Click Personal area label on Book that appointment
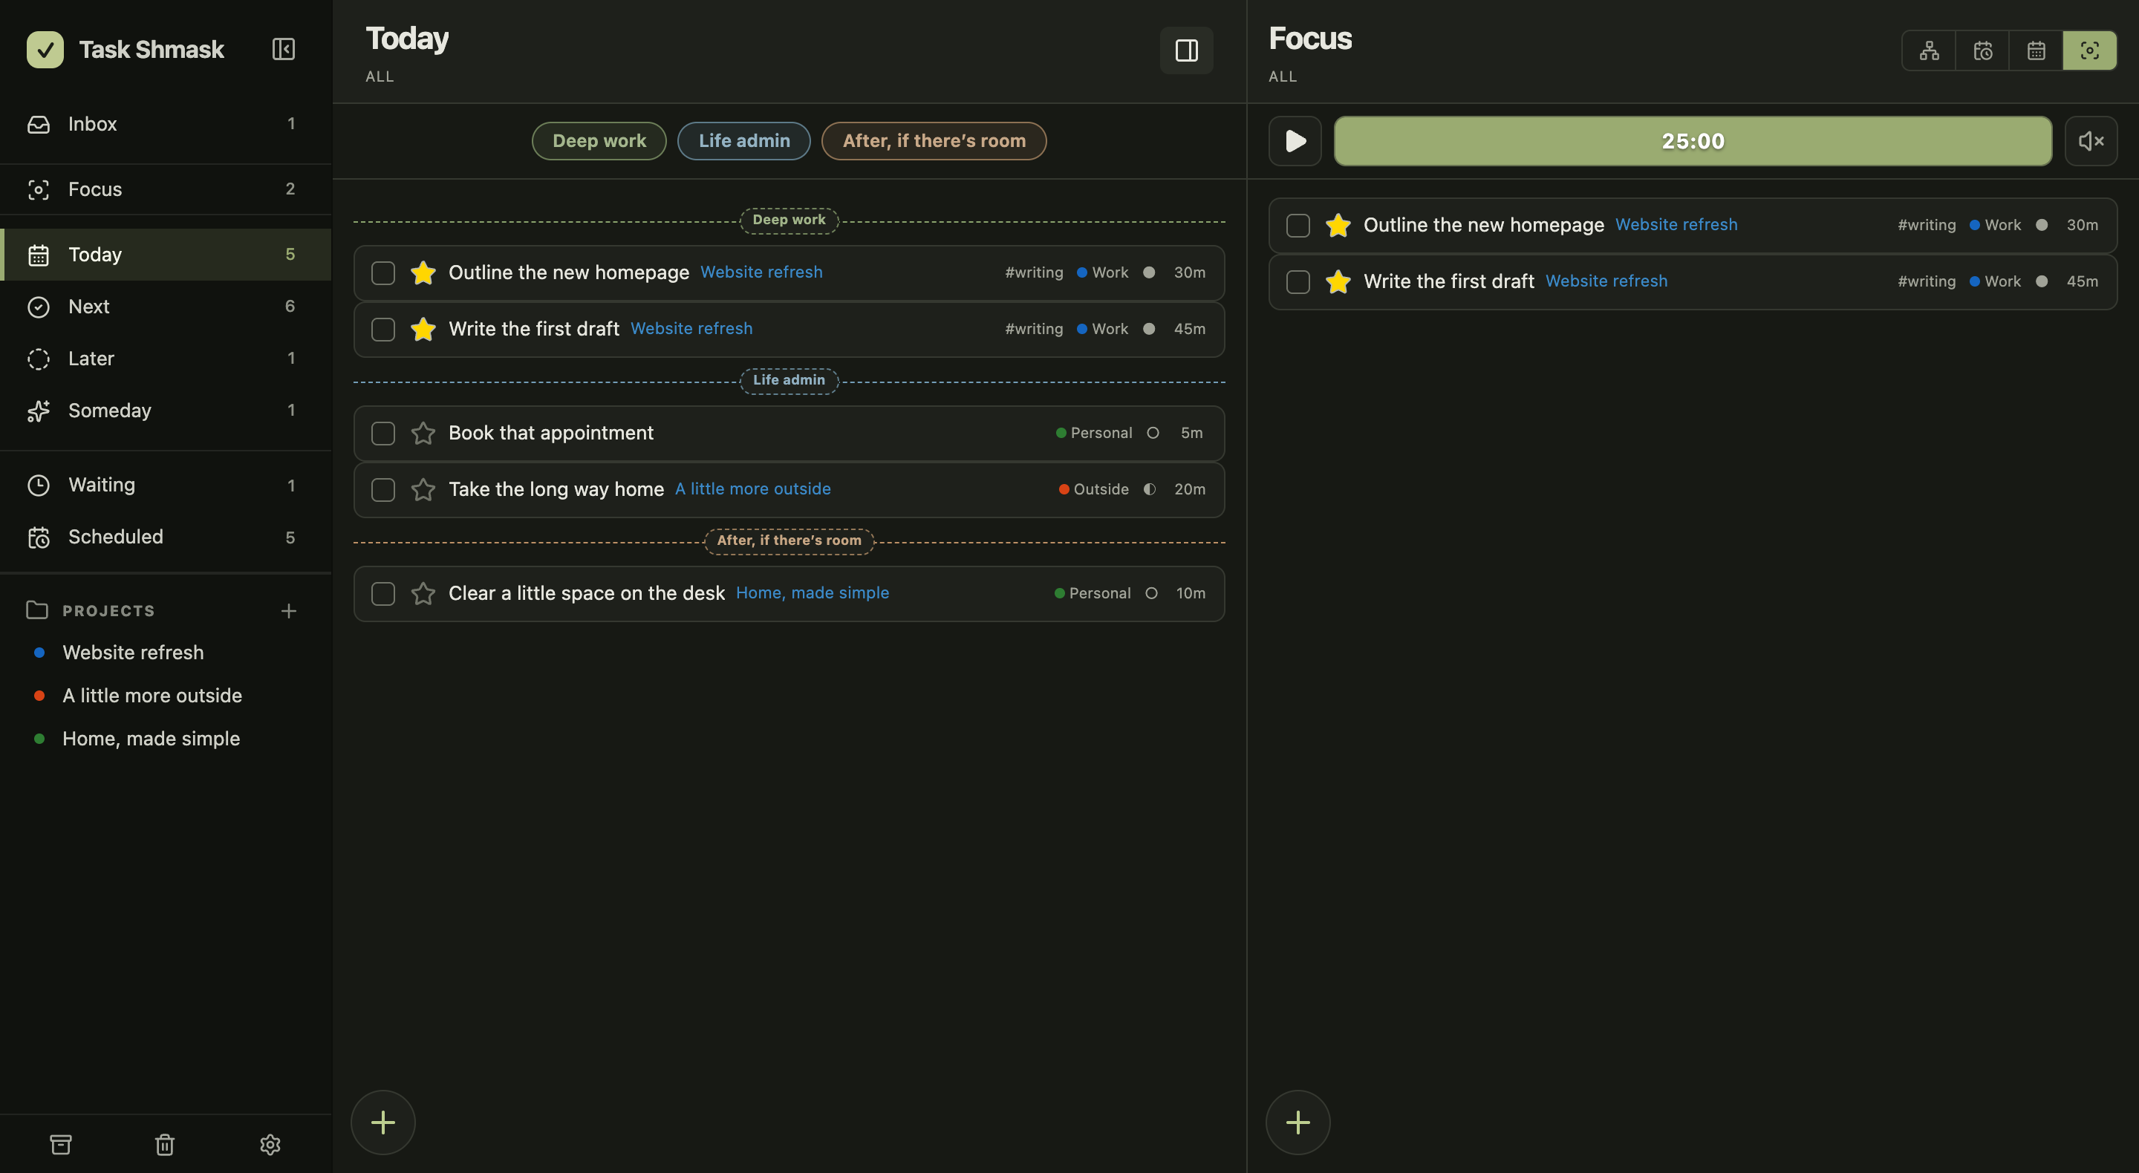The height and width of the screenshot is (1173, 2139). point(1093,433)
